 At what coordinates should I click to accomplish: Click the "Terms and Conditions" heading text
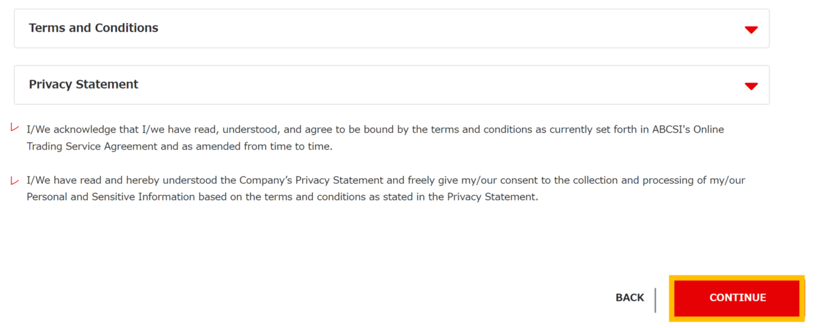click(x=94, y=28)
